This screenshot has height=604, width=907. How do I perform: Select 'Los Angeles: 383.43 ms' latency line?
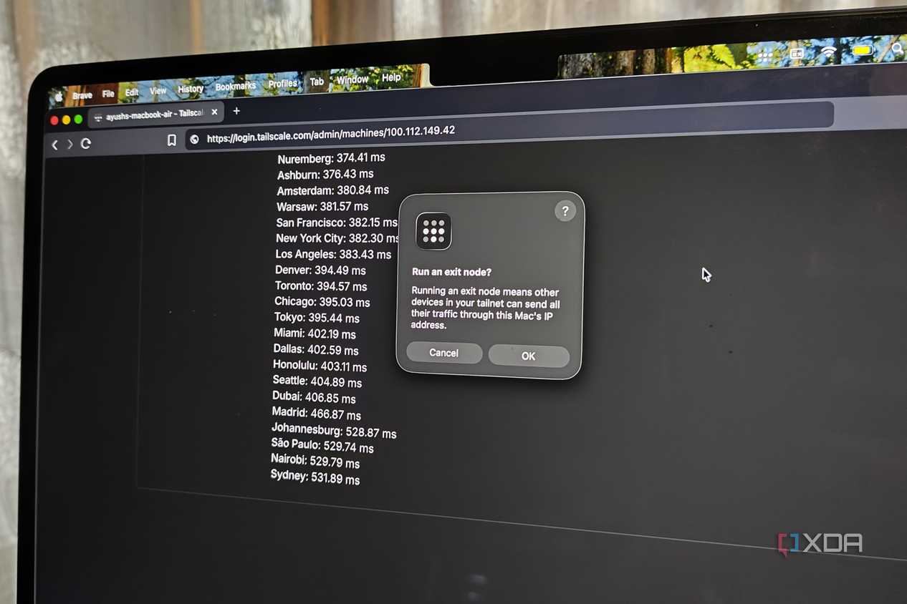(x=333, y=254)
